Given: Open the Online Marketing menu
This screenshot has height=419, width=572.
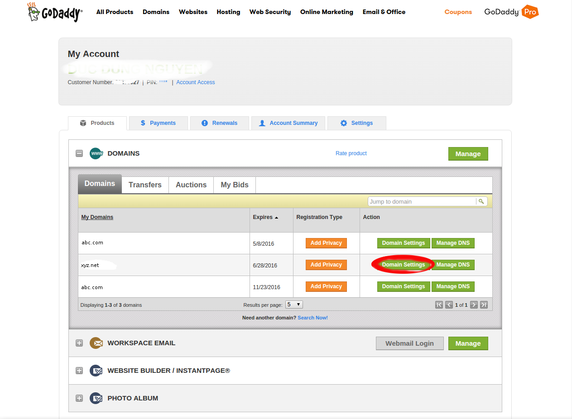Looking at the screenshot, I should click(327, 12).
